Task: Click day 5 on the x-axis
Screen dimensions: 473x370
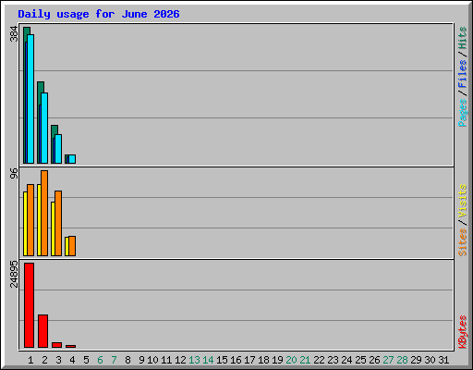Action: click(86, 360)
